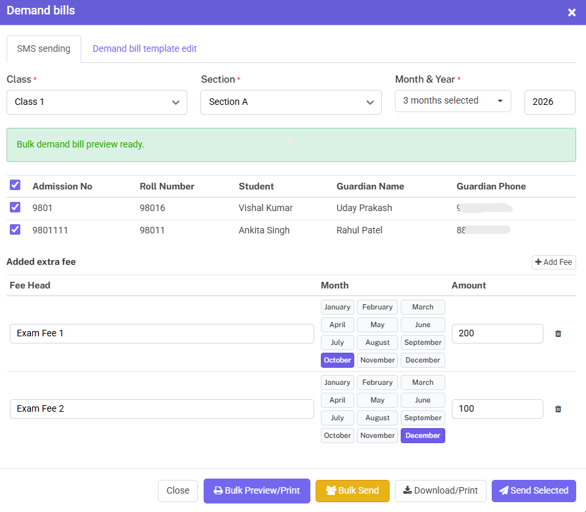This screenshot has height=512, width=586.
Task: Select August for Exam Fee 2
Action: [x=377, y=418]
